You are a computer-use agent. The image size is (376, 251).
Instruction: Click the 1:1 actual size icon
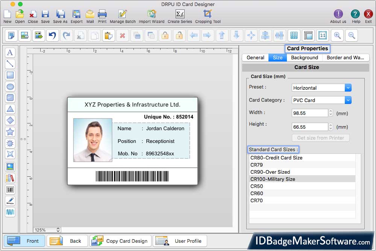tap(323, 36)
